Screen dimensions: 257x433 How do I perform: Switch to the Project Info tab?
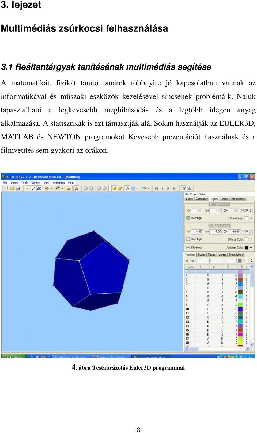point(238,199)
